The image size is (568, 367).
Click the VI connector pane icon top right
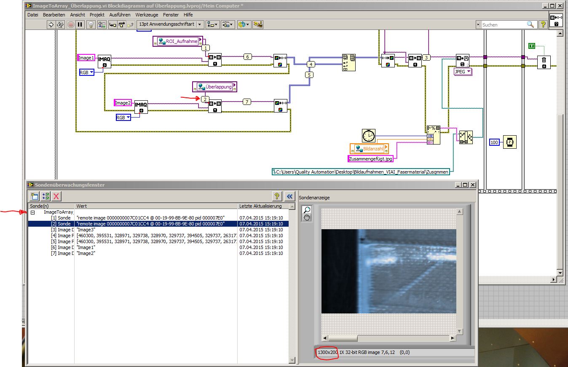(556, 20)
